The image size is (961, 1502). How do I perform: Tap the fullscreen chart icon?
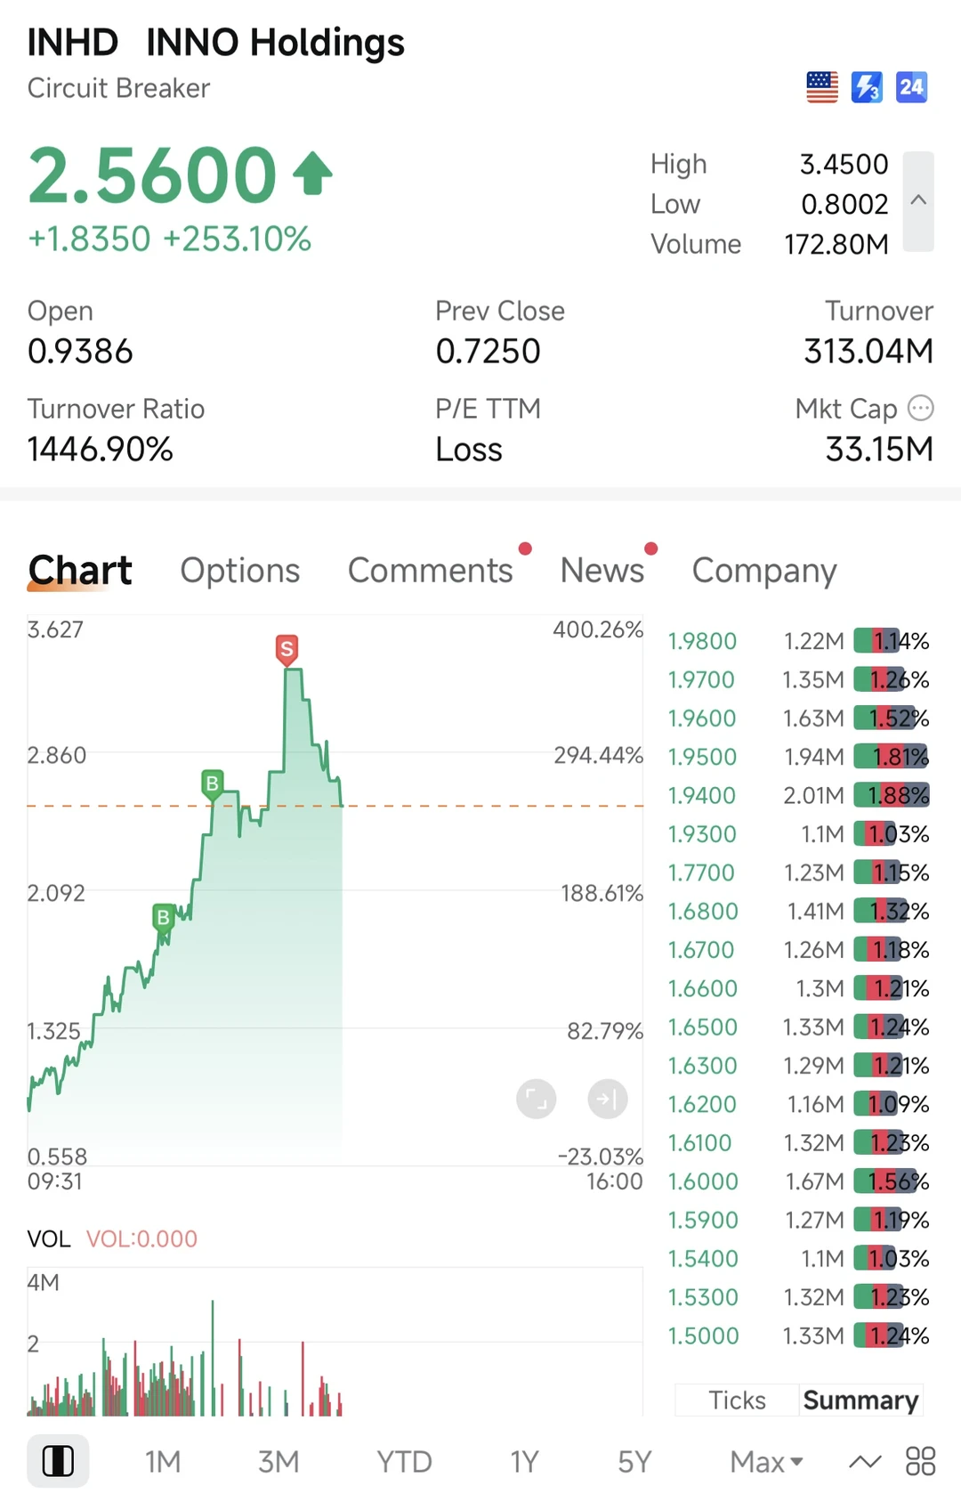click(536, 1099)
